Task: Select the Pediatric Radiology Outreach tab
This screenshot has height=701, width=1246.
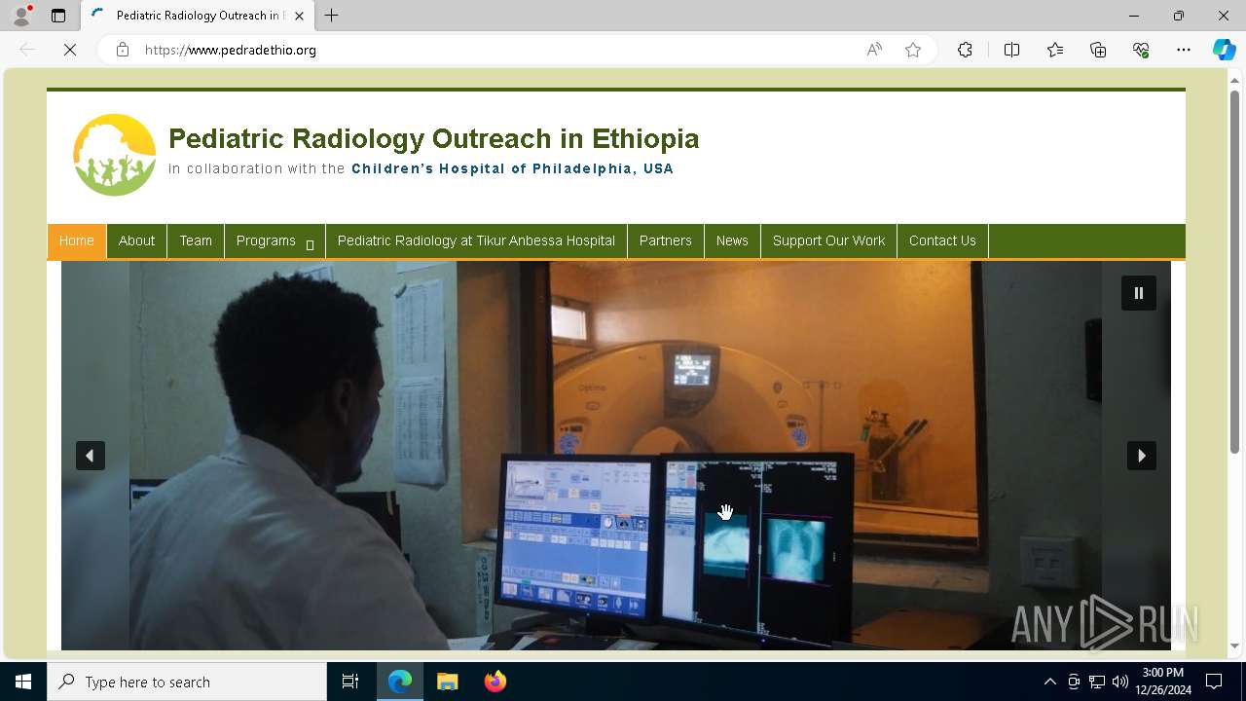Action: (198, 16)
